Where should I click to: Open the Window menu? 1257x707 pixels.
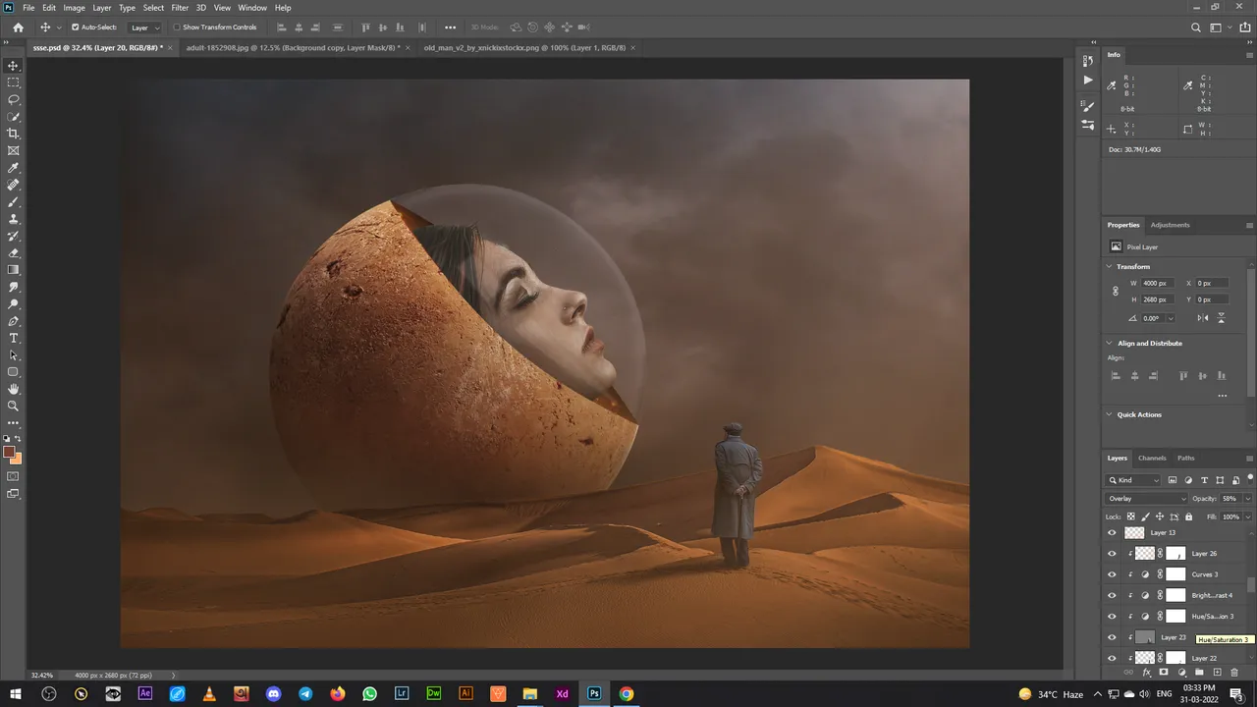click(252, 8)
